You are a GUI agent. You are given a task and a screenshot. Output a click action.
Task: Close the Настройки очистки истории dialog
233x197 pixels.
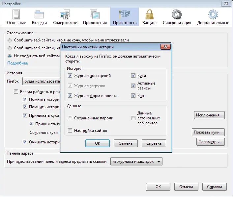coord(165,47)
